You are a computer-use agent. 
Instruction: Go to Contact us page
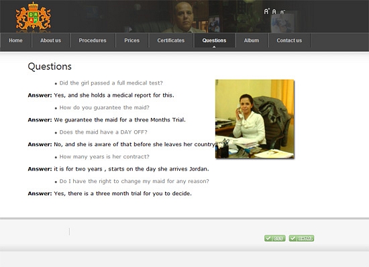coord(289,40)
